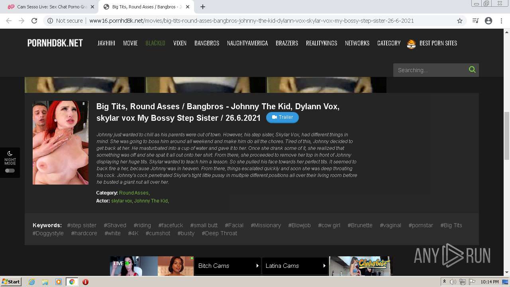This screenshot has width=510, height=287.
Task: Click the moon Night Mode icon
Action: [x=10, y=153]
